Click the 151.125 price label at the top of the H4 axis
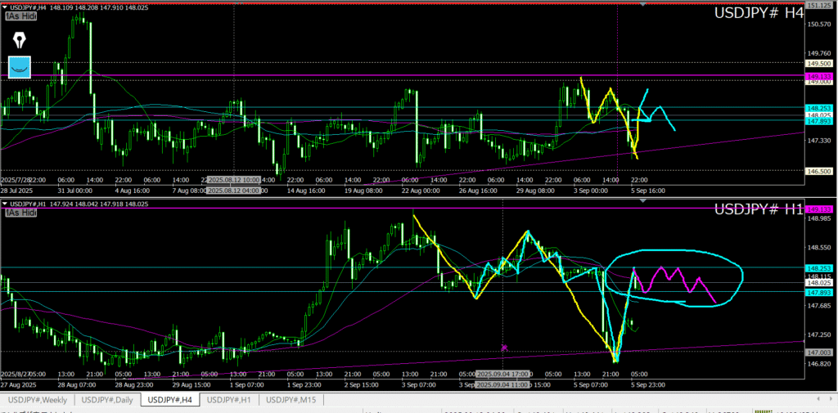Screen dimensions: 838x413 coord(819,6)
